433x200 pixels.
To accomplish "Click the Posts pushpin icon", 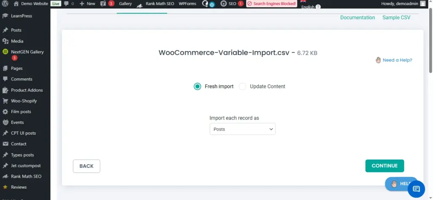I will [5, 30].
